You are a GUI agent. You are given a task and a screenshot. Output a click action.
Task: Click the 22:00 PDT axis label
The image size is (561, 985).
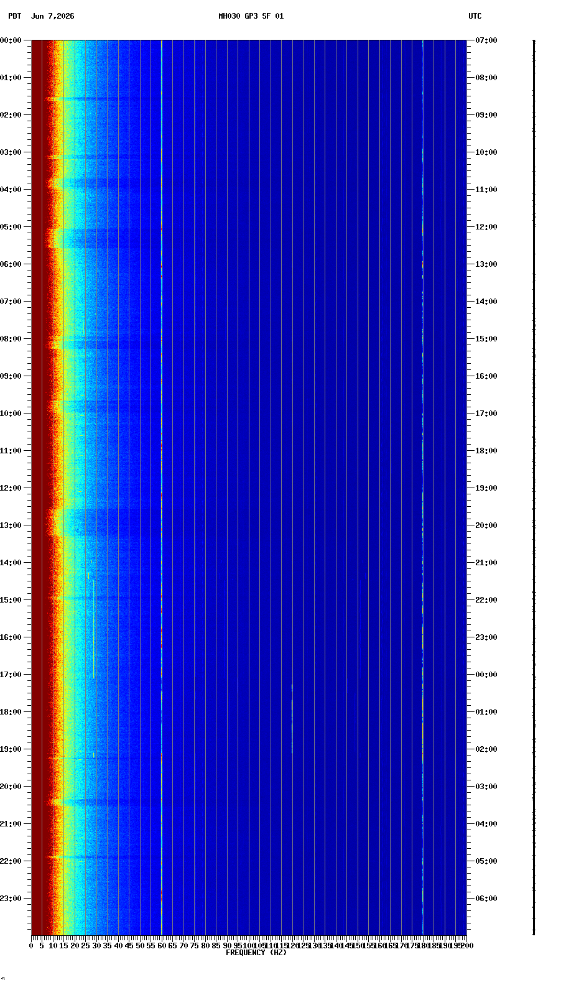pos(11,861)
